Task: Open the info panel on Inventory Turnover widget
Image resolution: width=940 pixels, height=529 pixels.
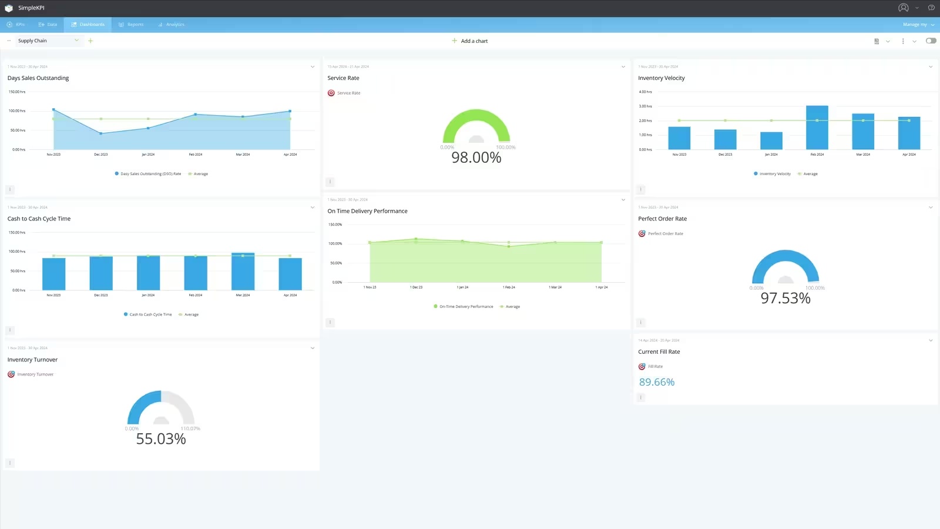Action: 9,463
